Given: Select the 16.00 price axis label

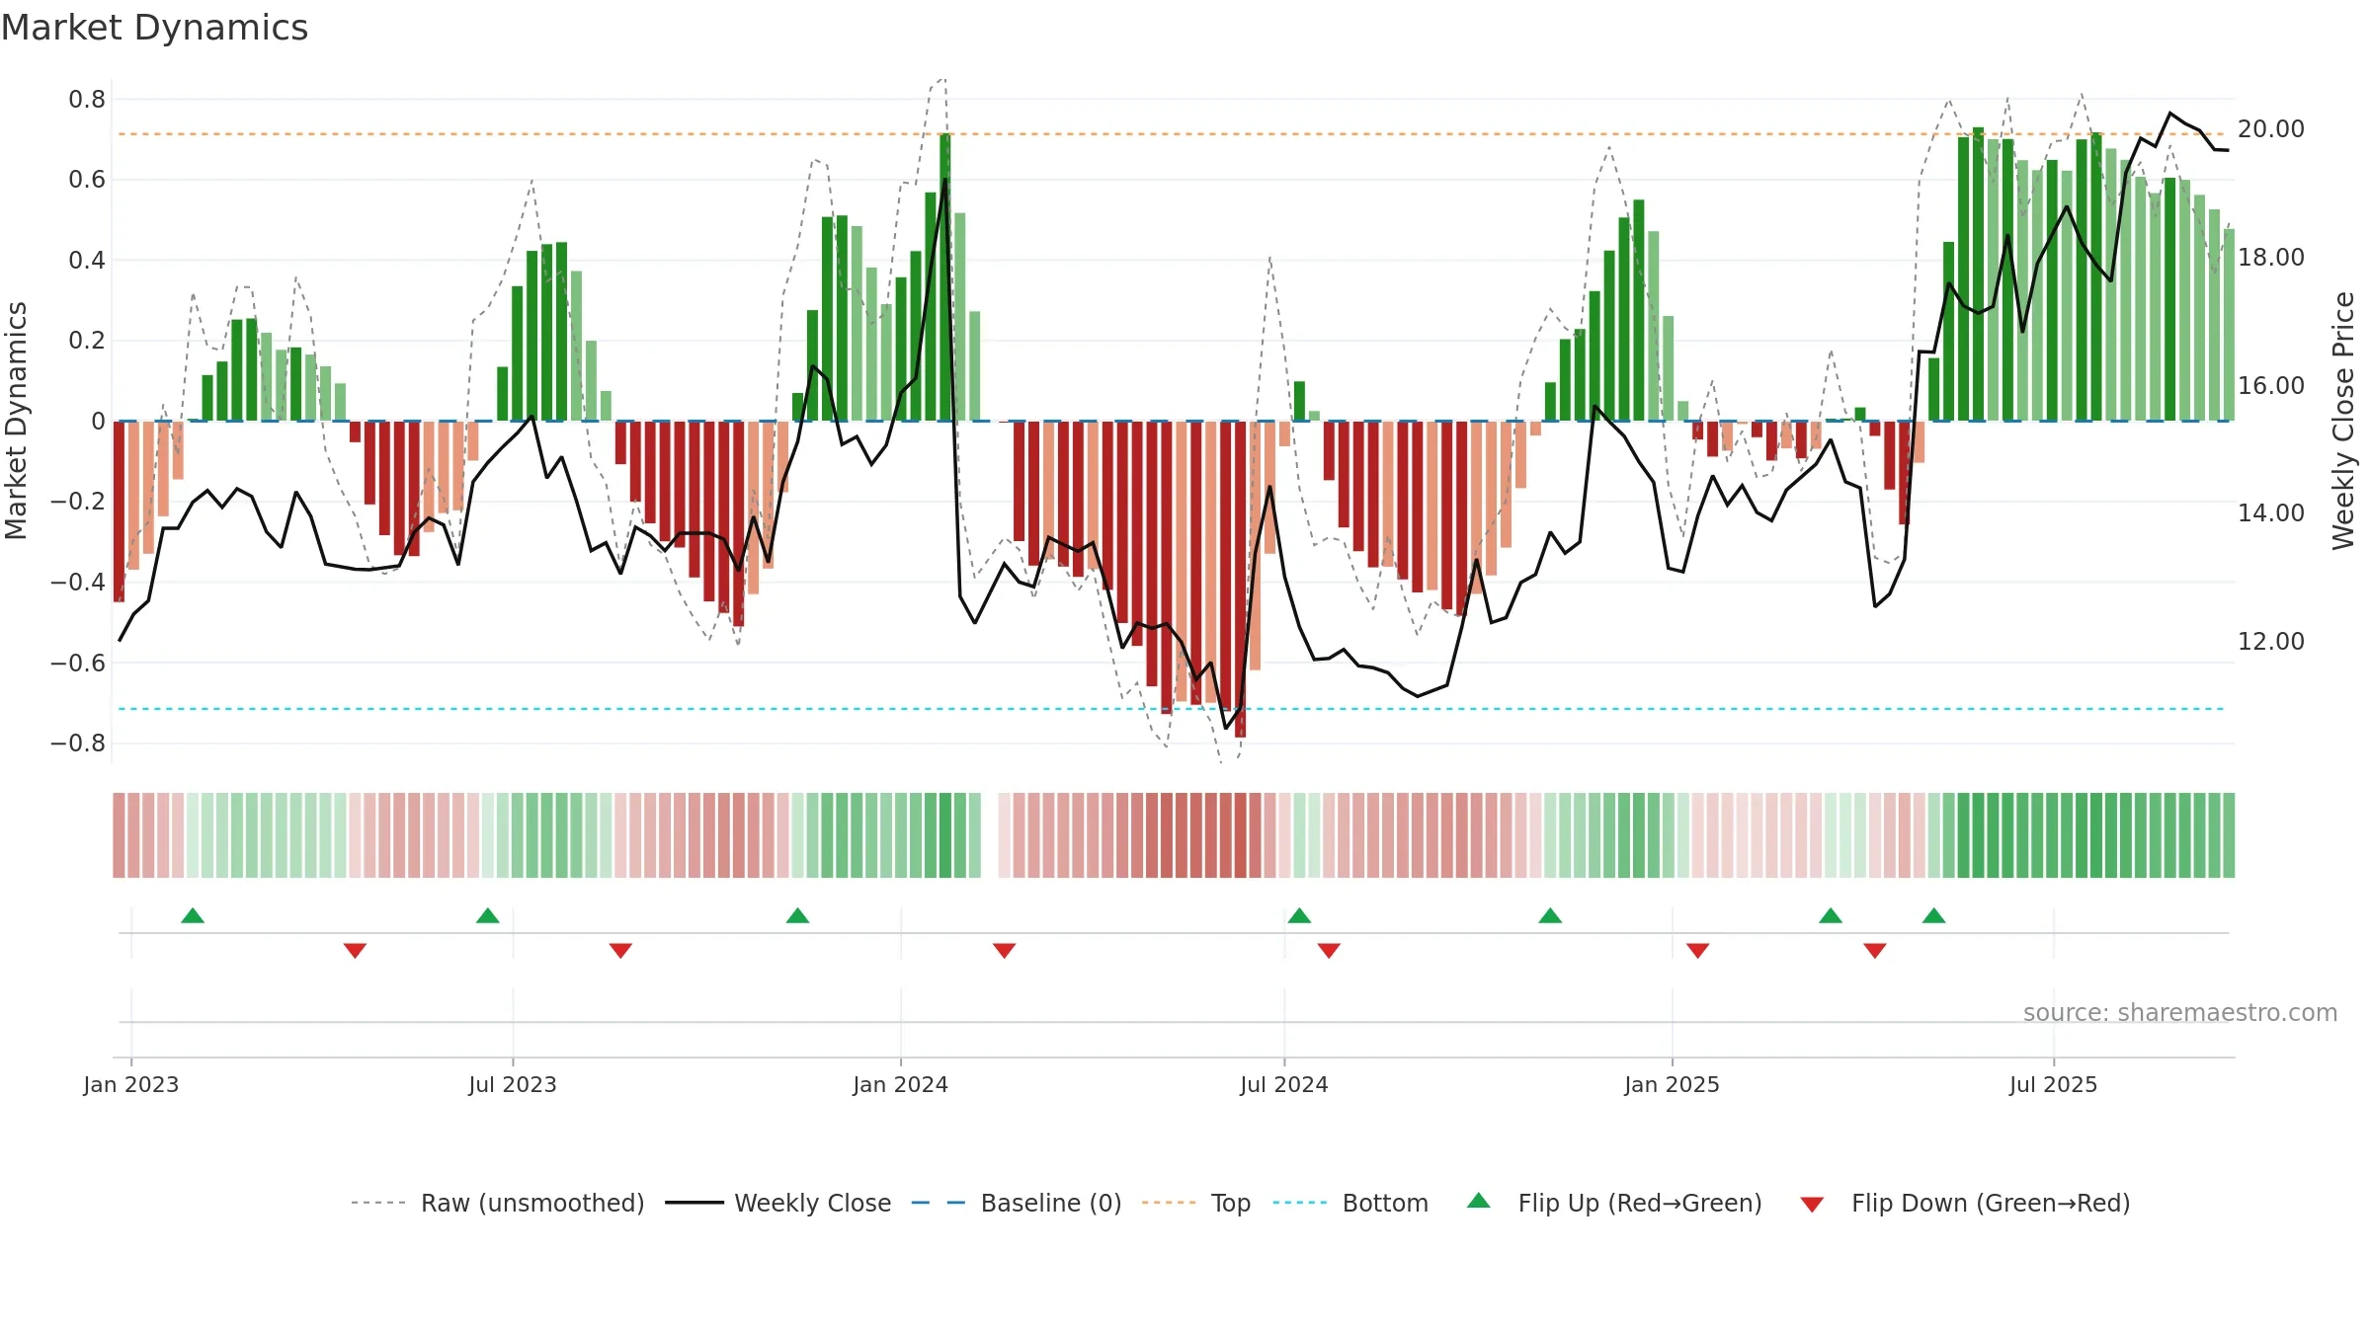Looking at the screenshot, I should click(x=2271, y=386).
